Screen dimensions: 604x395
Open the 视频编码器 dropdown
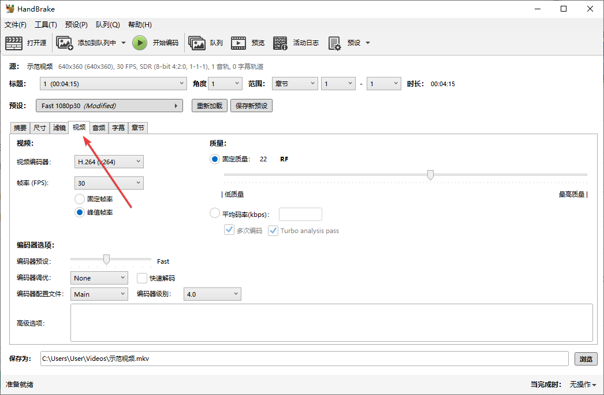109,161
